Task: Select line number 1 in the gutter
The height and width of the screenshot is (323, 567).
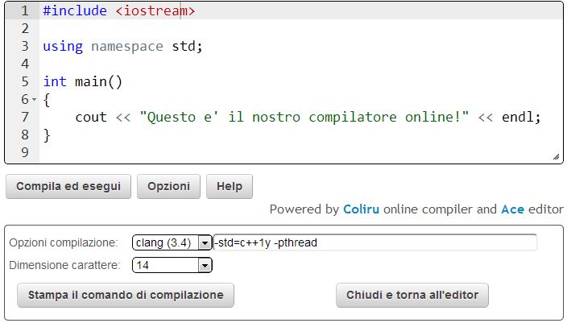Action: click(24, 11)
